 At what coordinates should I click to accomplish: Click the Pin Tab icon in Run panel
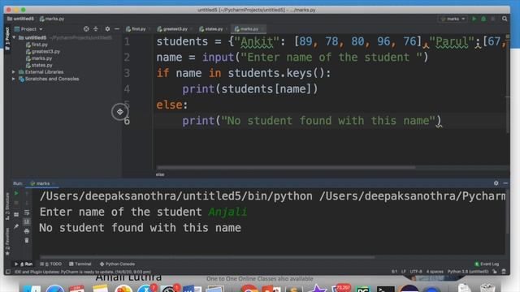[x=16, y=227]
